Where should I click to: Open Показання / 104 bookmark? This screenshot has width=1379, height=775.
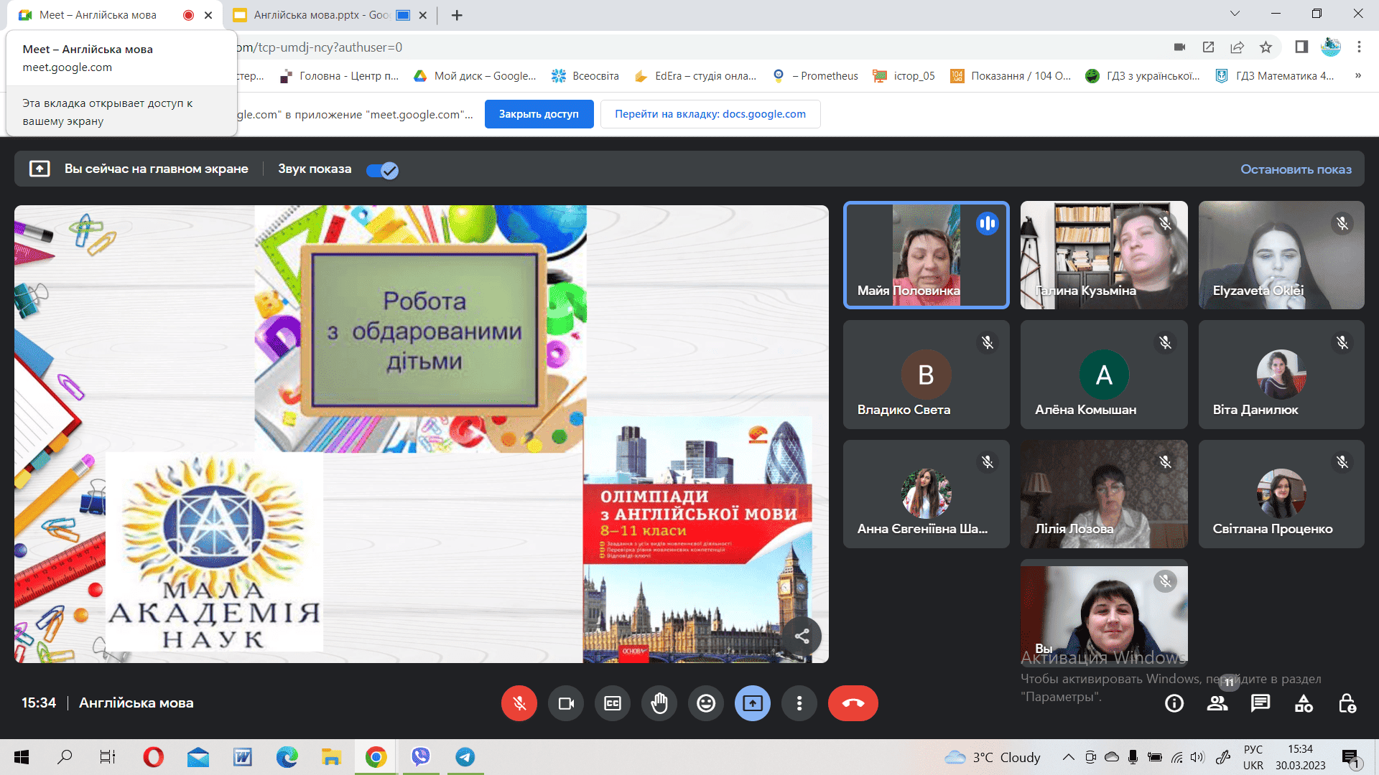click(1010, 76)
